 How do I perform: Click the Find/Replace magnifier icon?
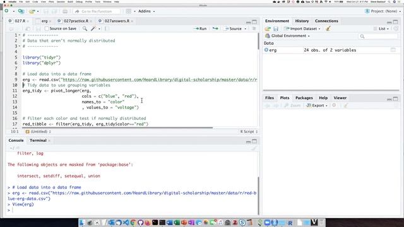(x=85, y=28)
